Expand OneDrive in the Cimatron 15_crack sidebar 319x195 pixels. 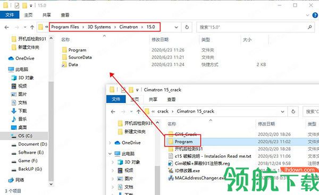tap(110, 143)
